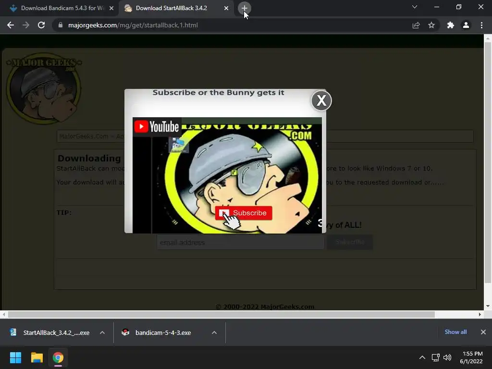Close the Download Bandicam tab
Image resolution: width=492 pixels, height=369 pixels.
[111, 8]
